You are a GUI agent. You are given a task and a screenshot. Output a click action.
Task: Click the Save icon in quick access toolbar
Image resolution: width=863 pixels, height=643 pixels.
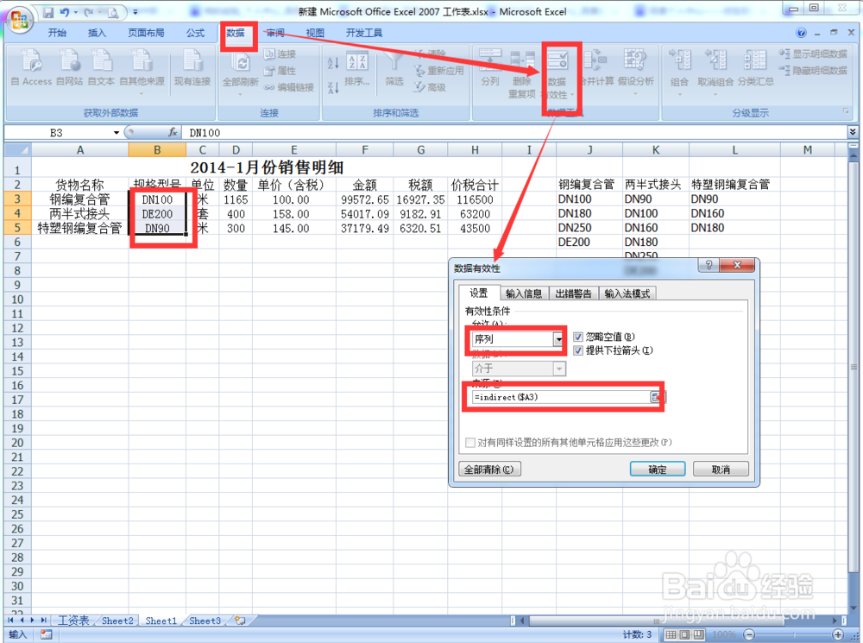click(x=48, y=12)
